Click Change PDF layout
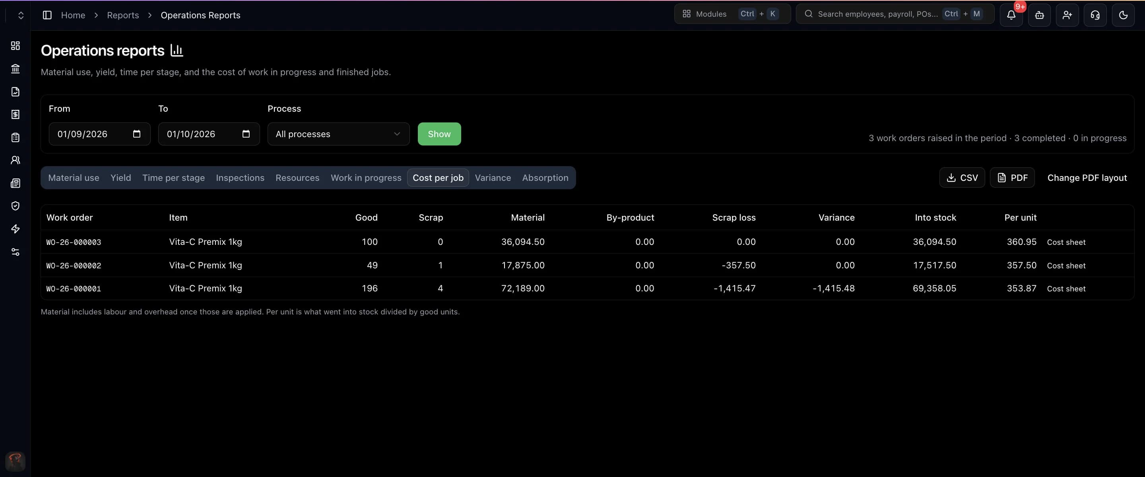This screenshot has height=477, width=1145. [x=1087, y=178]
